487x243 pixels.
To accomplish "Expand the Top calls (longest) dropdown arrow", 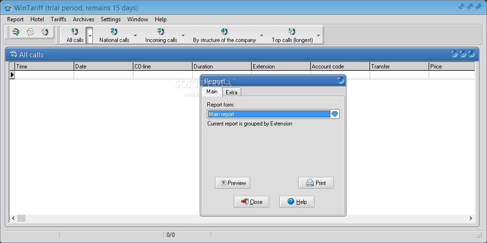I will pos(319,35).
